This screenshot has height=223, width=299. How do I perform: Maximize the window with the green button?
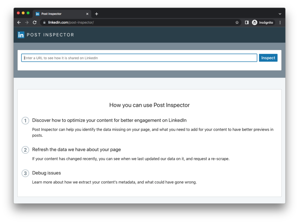point(28,13)
